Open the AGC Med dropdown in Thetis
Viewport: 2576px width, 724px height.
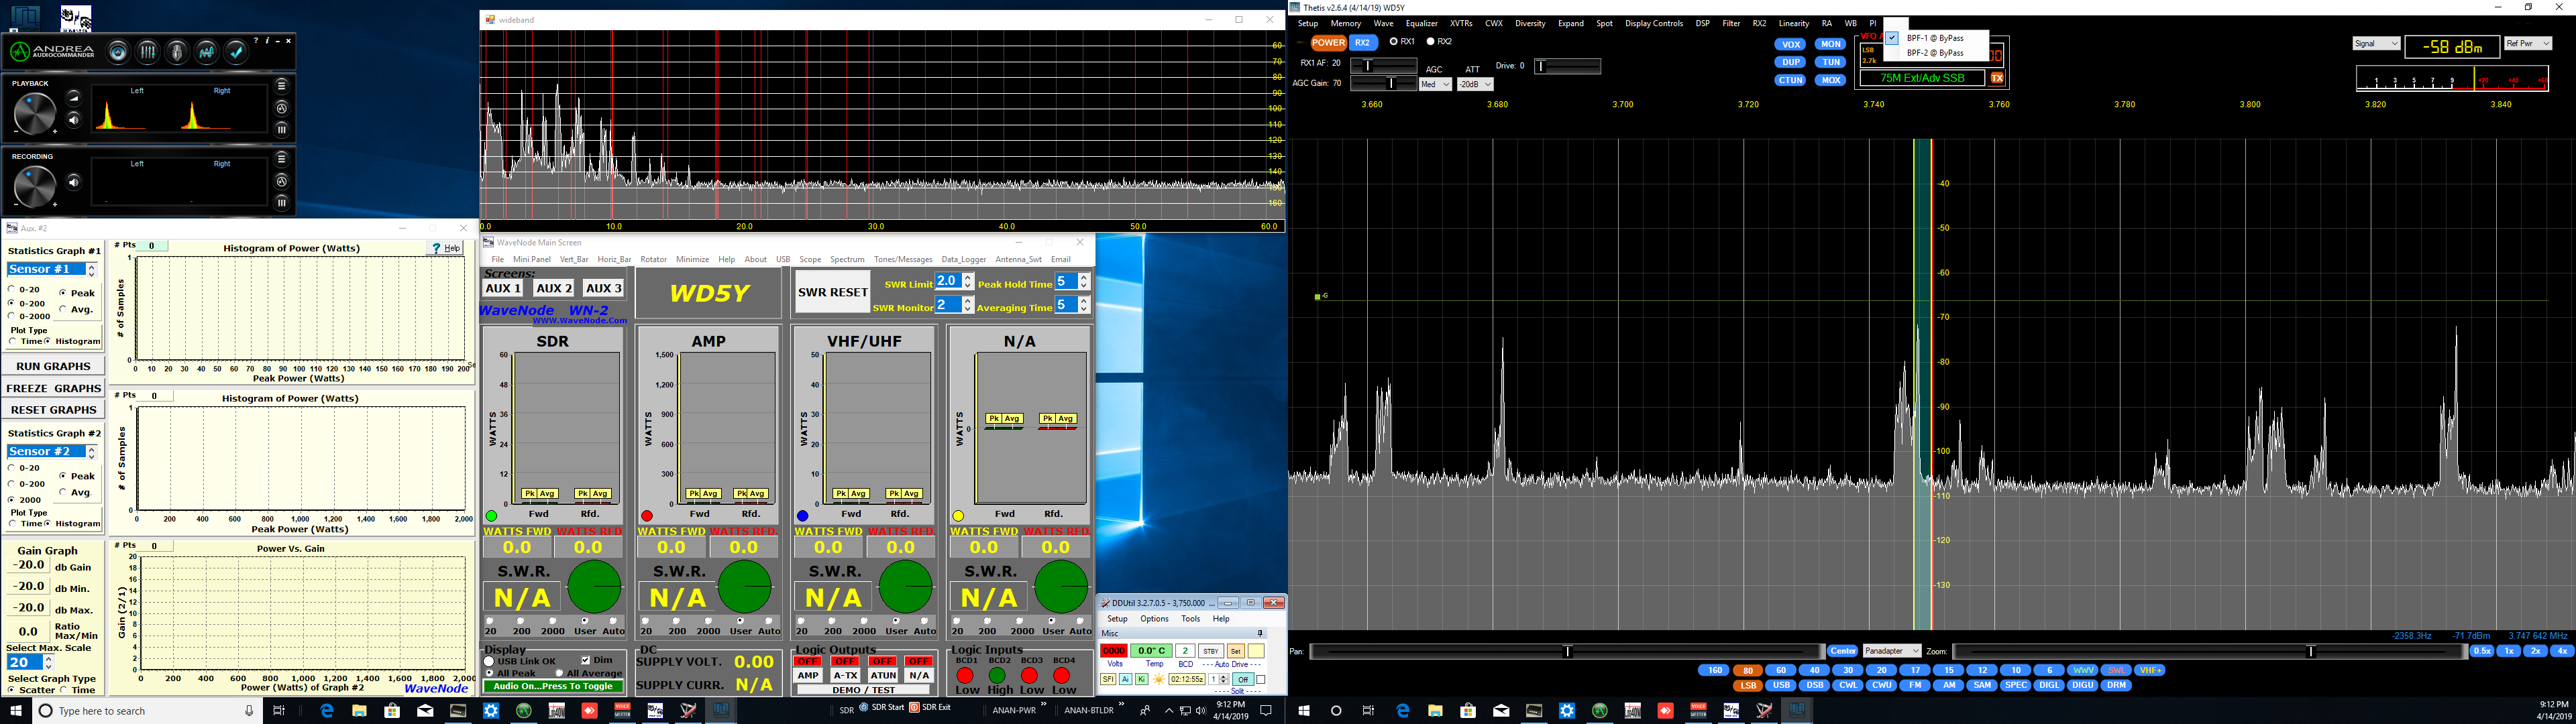coord(1435,84)
